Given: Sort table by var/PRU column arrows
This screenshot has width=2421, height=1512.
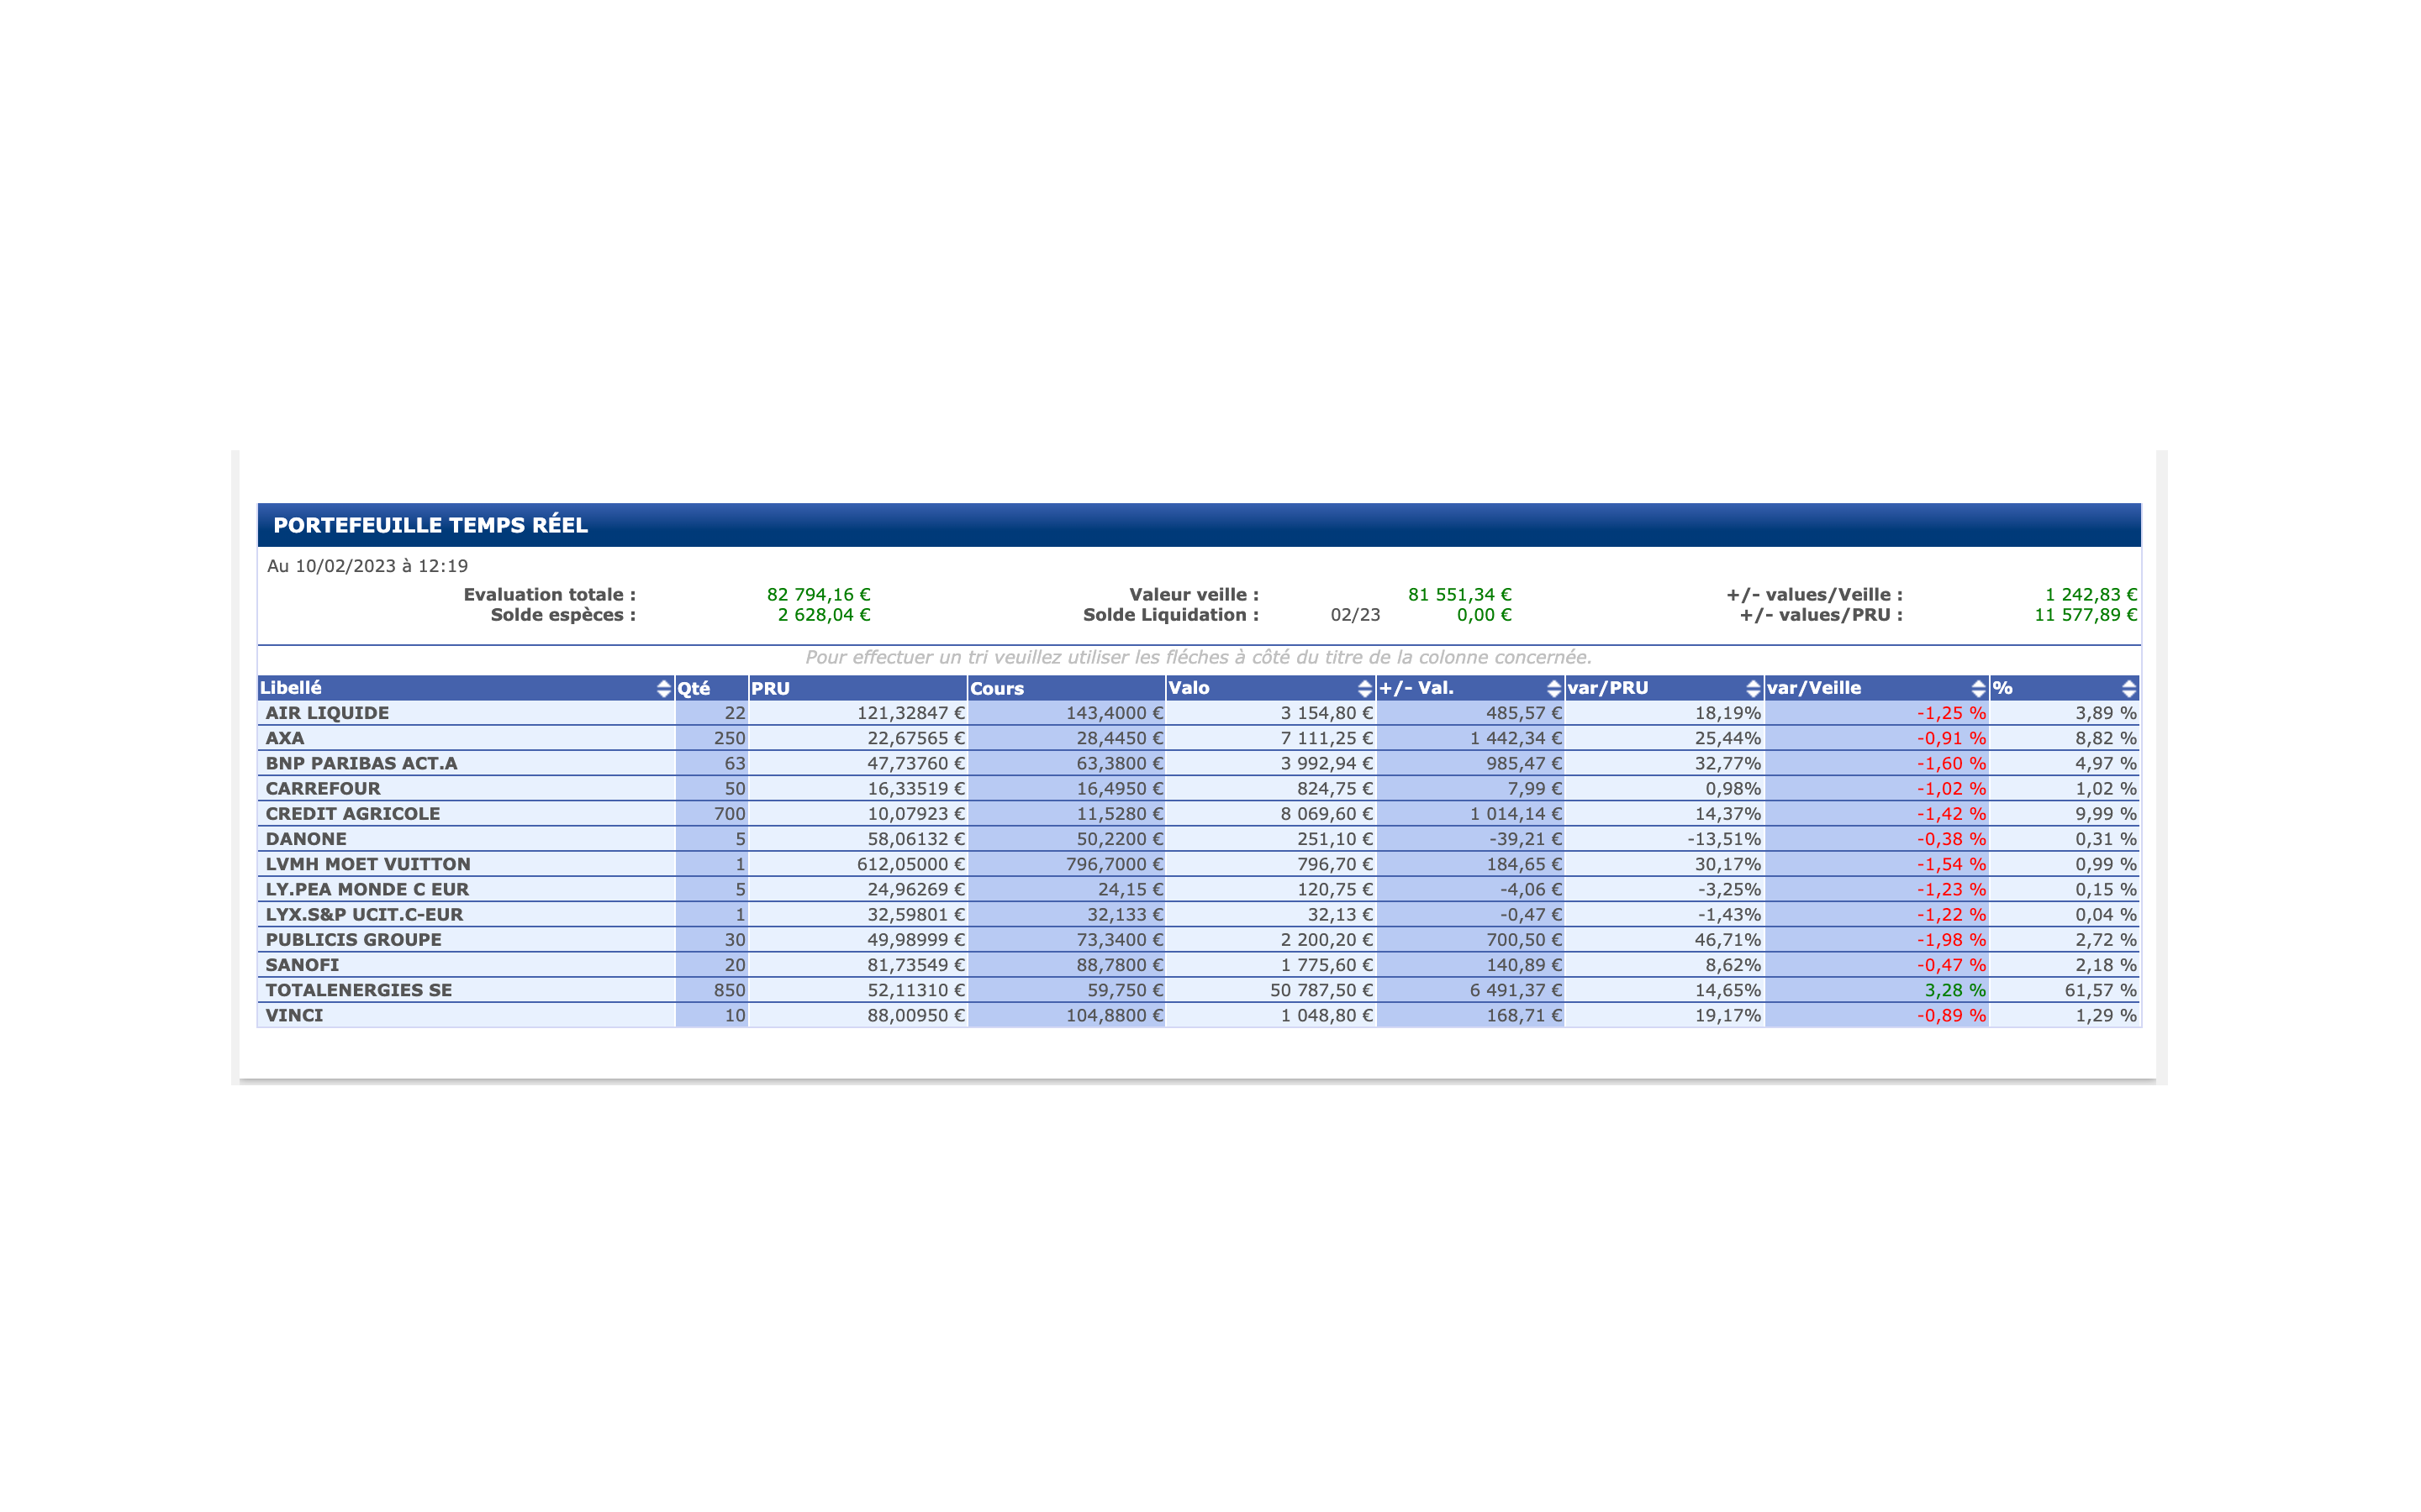Looking at the screenshot, I should point(1753,688).
